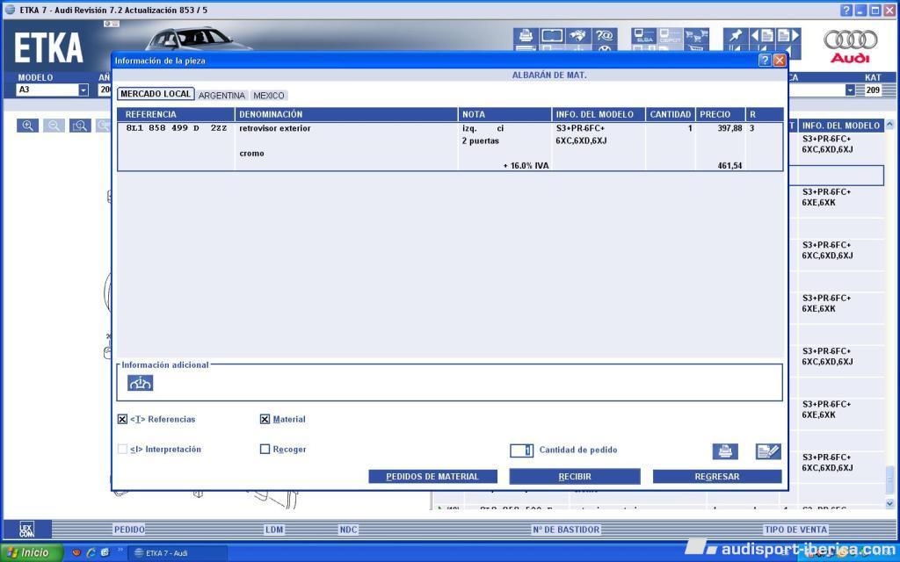
Task: Click the ALBARÁN DE MAT. heading
Action: pos(549,76)
